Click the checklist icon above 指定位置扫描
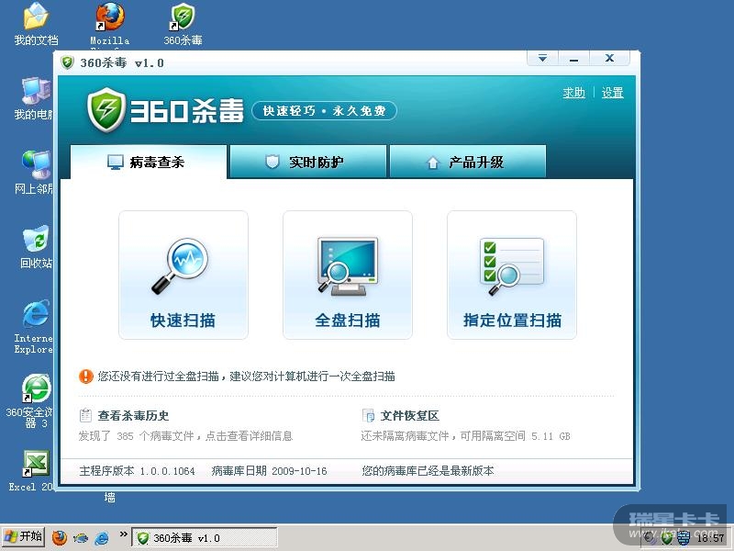This screenshot has height=551, width=734. 512,266
